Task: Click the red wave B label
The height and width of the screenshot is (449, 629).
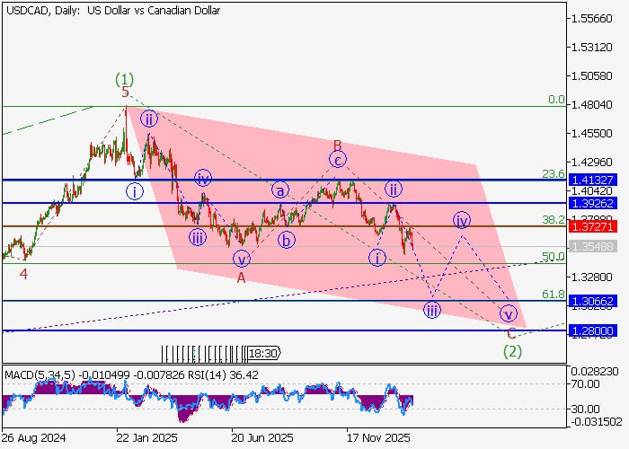Action: [x=337, y=145]
